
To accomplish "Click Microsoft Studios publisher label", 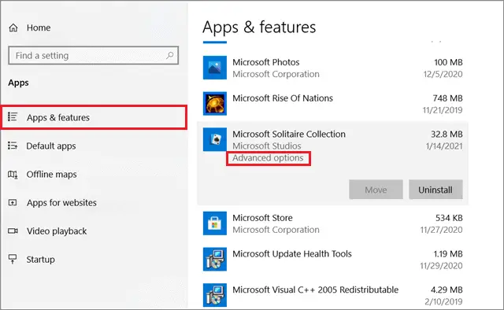I will pyautogui.click(x=267, y=146).
